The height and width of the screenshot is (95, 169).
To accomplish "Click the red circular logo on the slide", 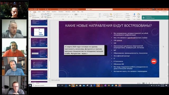I will click(x=154, y=61).
